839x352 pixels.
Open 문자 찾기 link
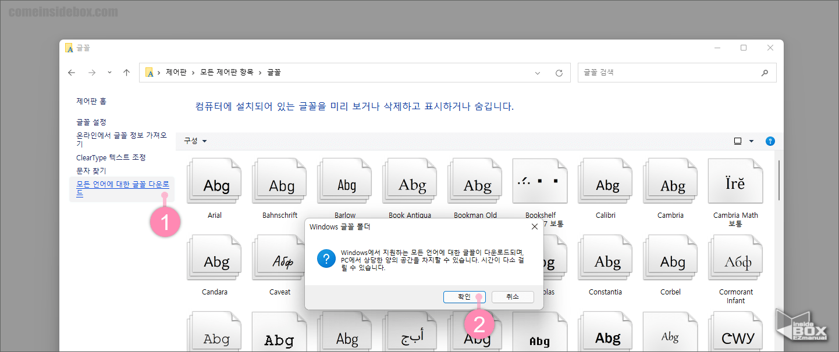tap(91, 171)
